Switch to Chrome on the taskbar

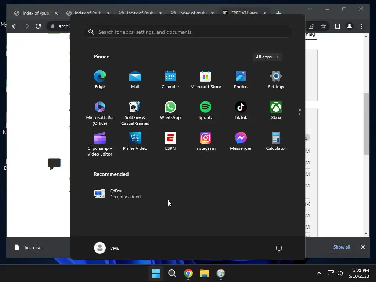[x=188, y=273]
